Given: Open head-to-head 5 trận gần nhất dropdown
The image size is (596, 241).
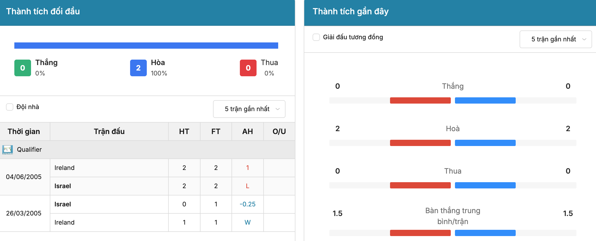Looking at the screenshot, I should click(249, 109).
